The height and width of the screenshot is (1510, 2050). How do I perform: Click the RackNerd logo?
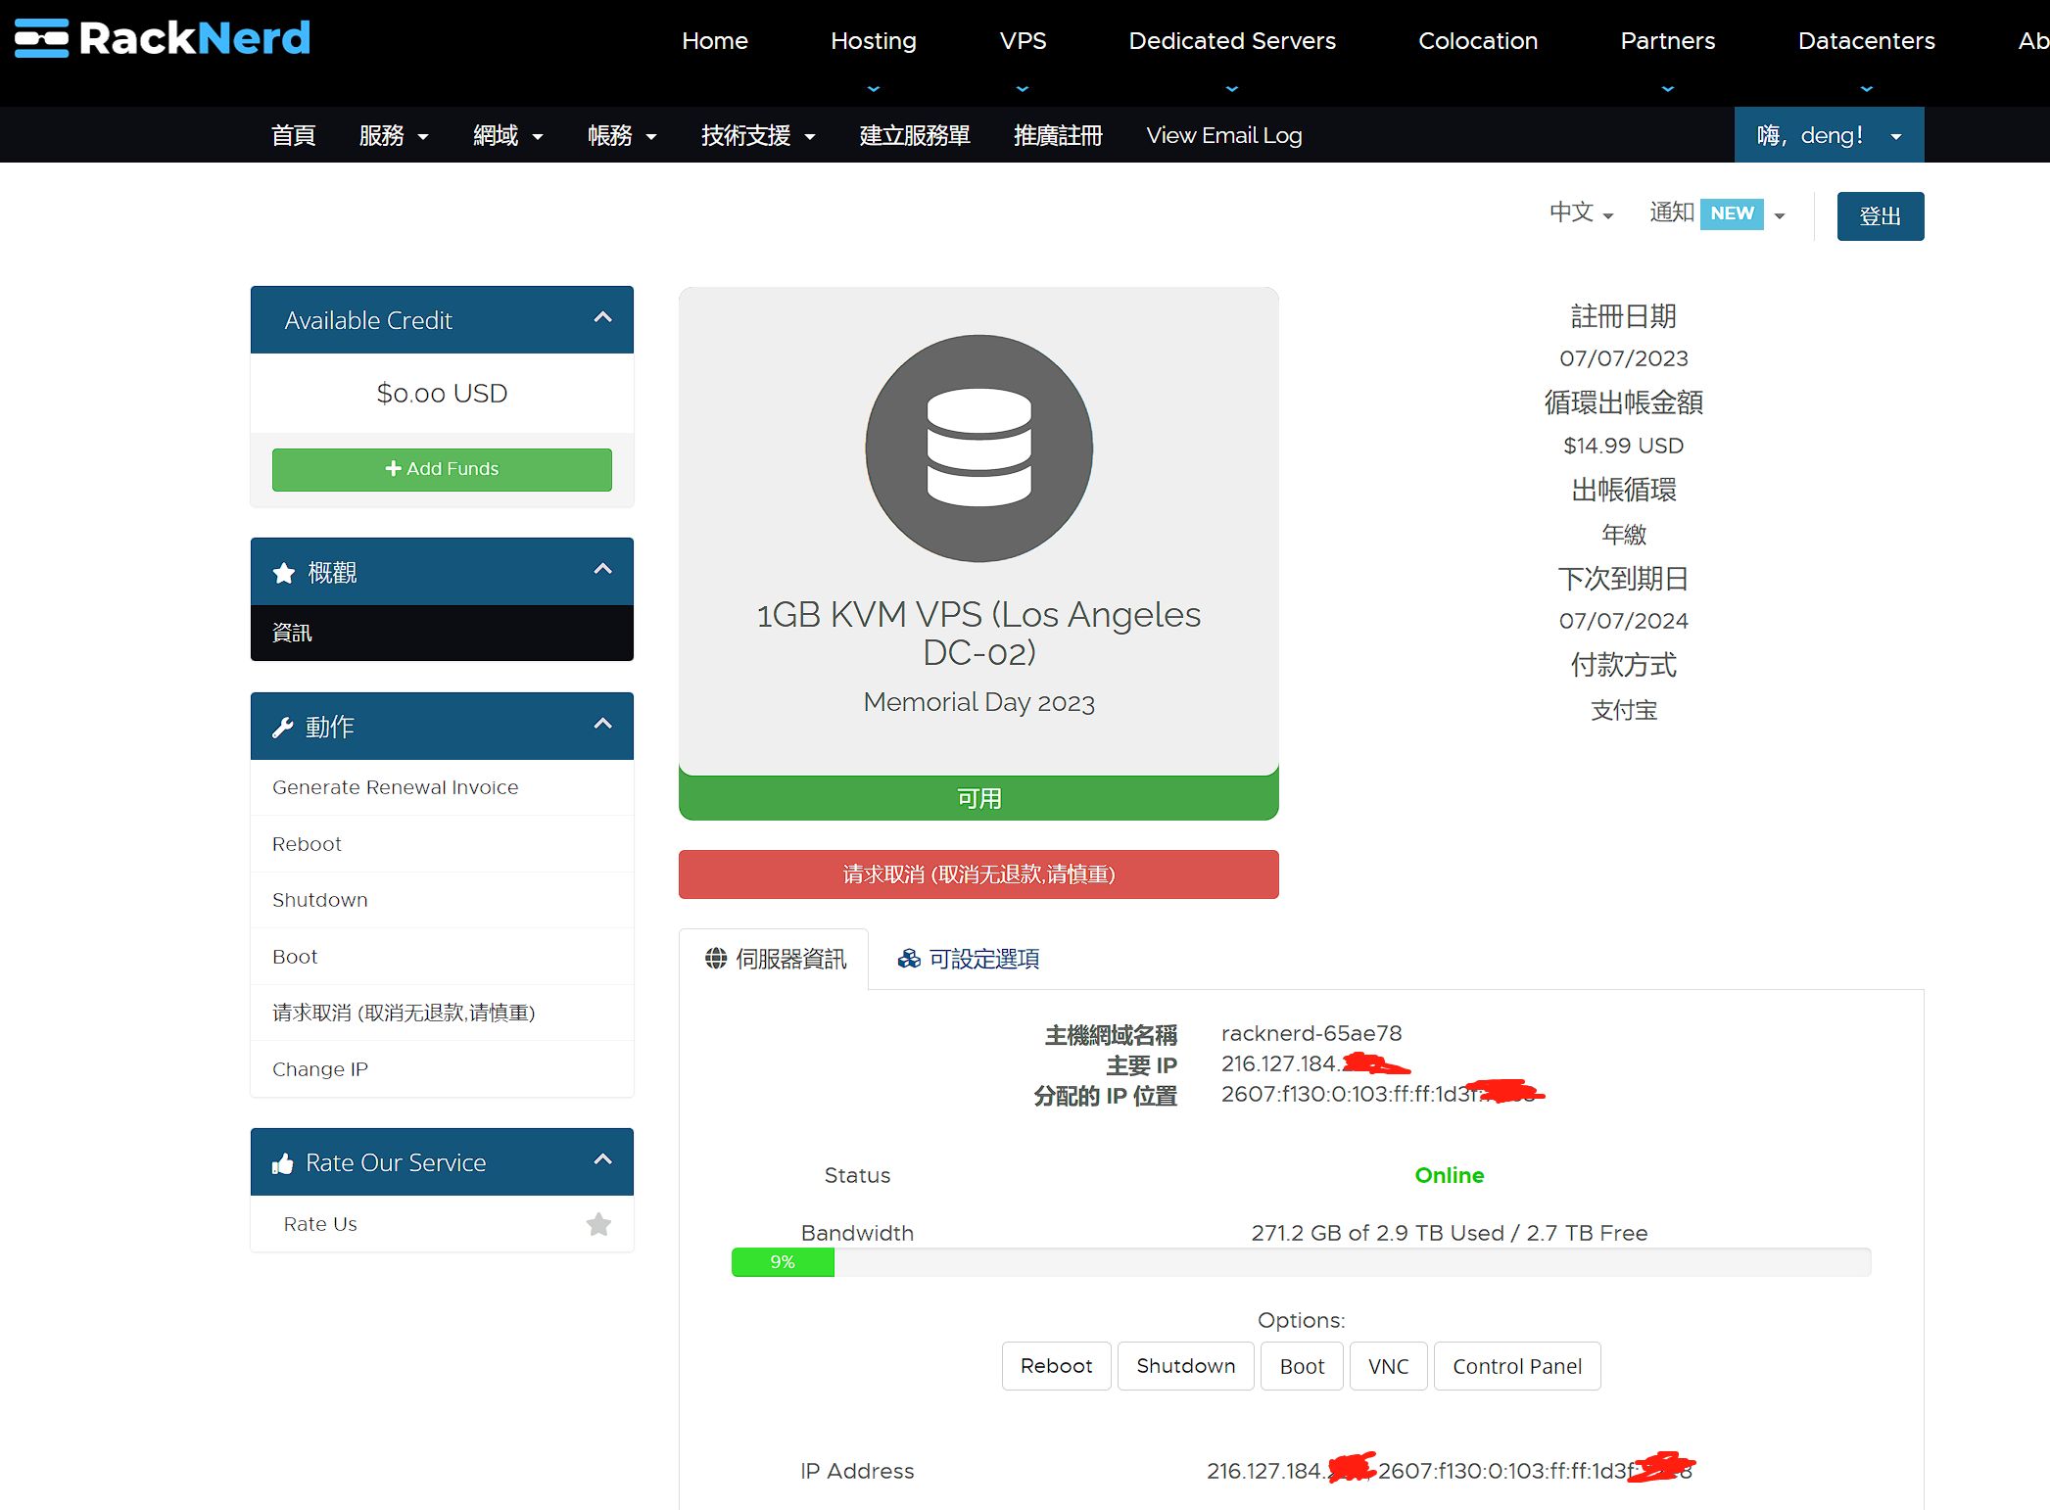click(x=163, y=38)
